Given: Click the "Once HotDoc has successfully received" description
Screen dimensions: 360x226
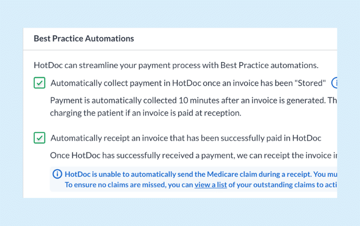Looking at the screenshot, I should tap(193, 155).
